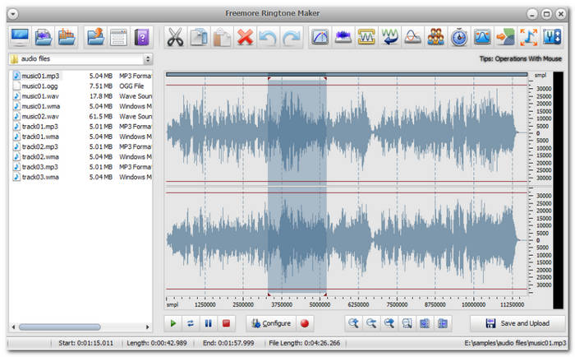Stop playback with red square button

pos(227,323)
